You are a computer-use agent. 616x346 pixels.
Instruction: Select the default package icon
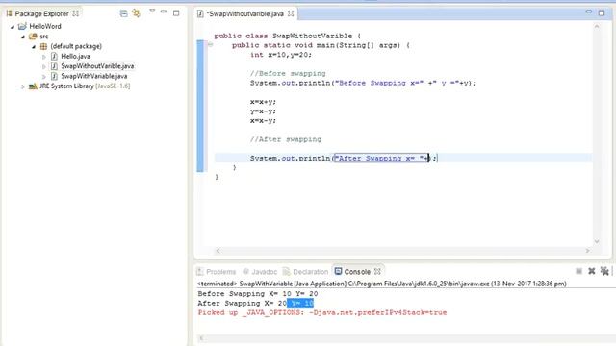tap(43, 46)
